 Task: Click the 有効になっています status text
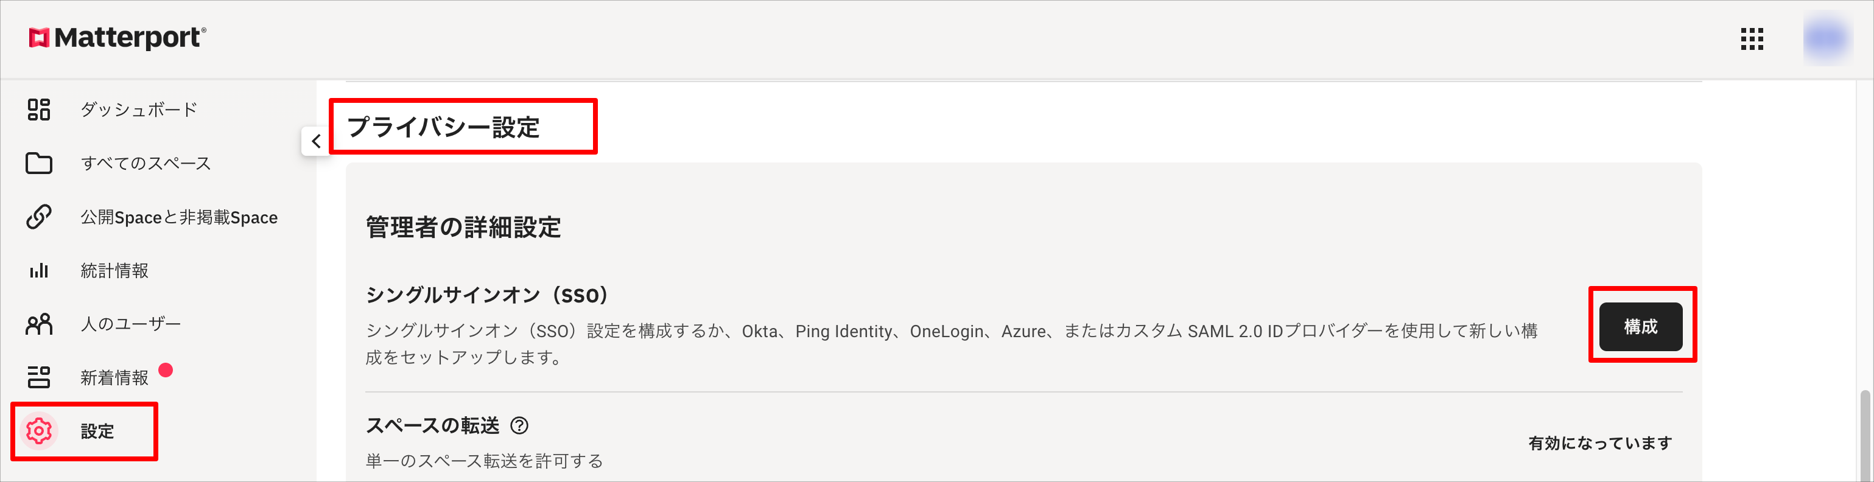(1600, 444)
